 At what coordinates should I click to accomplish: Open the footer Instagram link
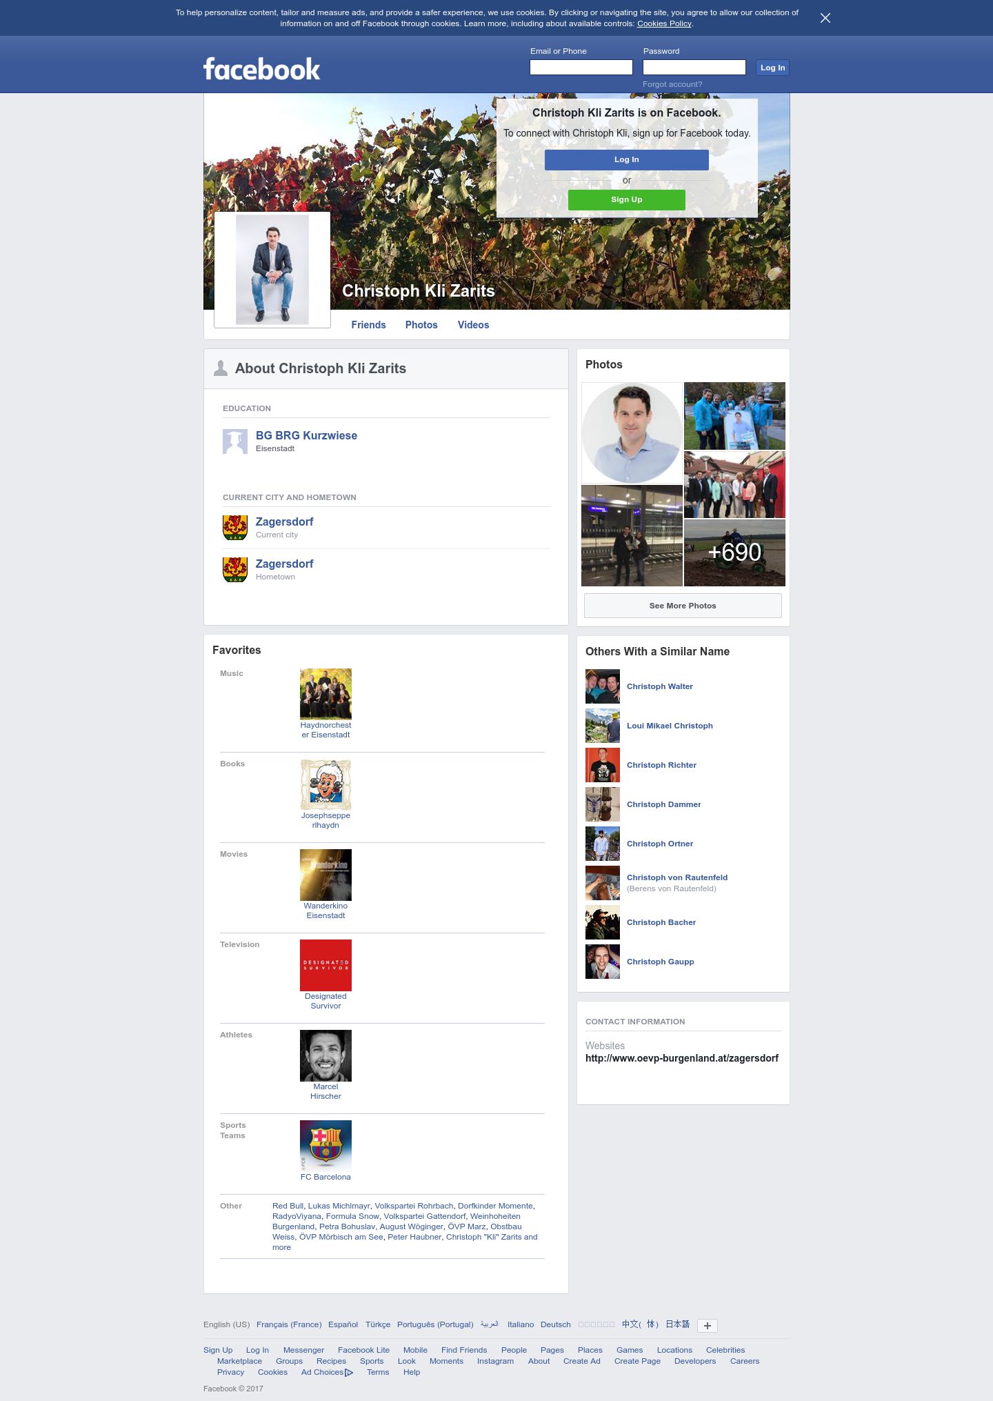click(495, 1361)
